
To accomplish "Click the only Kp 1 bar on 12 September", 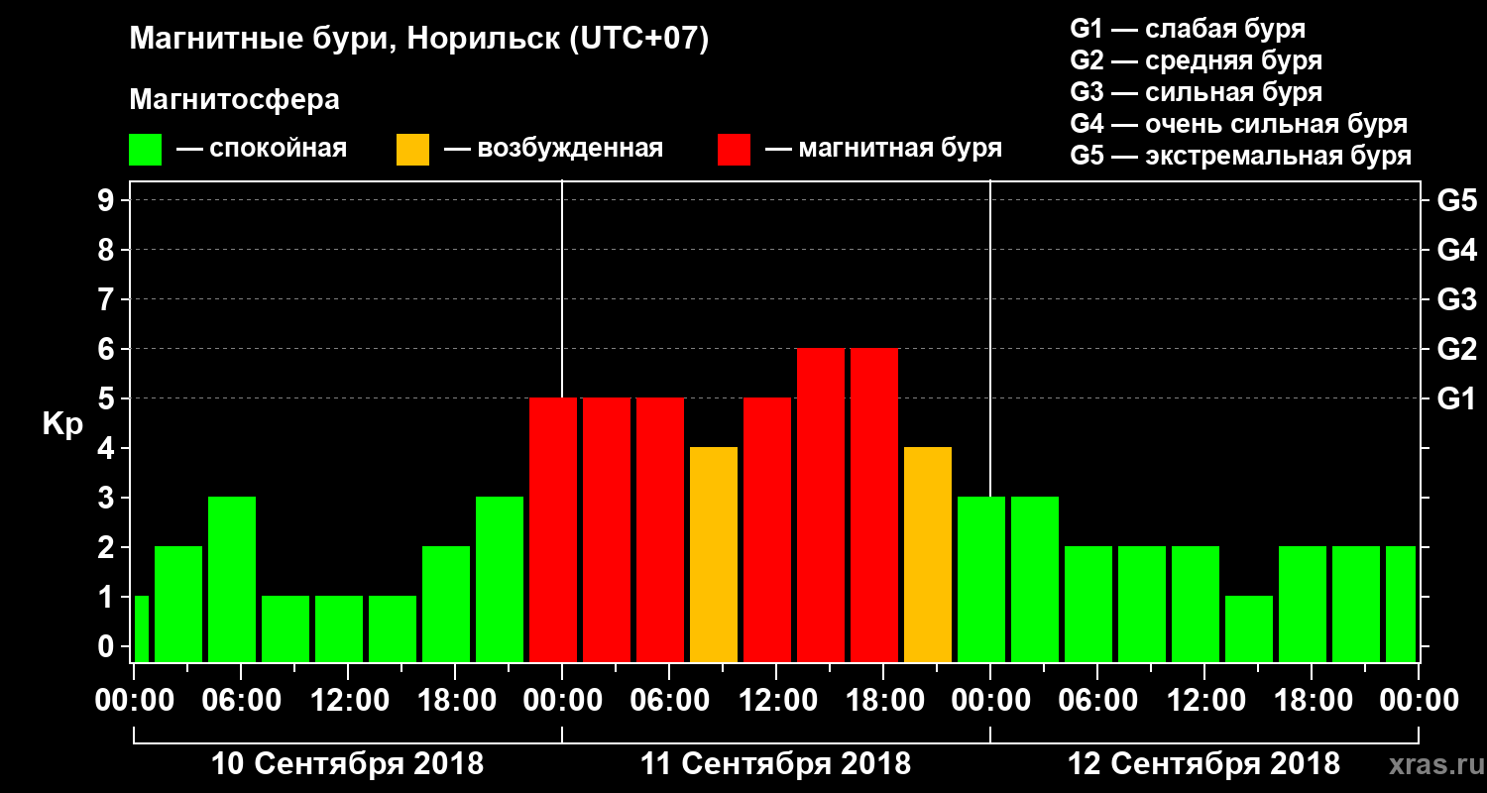I will pyautogui.click(x=1249, y=628).
